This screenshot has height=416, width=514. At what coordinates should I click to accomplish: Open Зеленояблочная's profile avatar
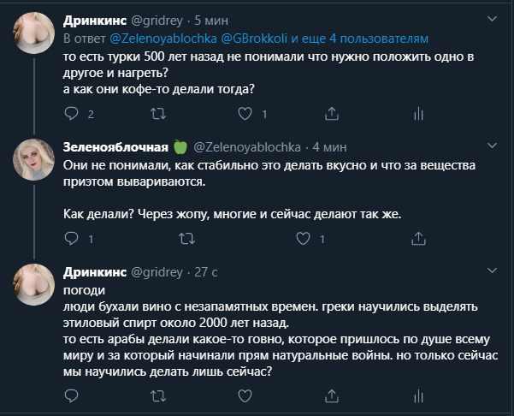(x=37, y=158)
